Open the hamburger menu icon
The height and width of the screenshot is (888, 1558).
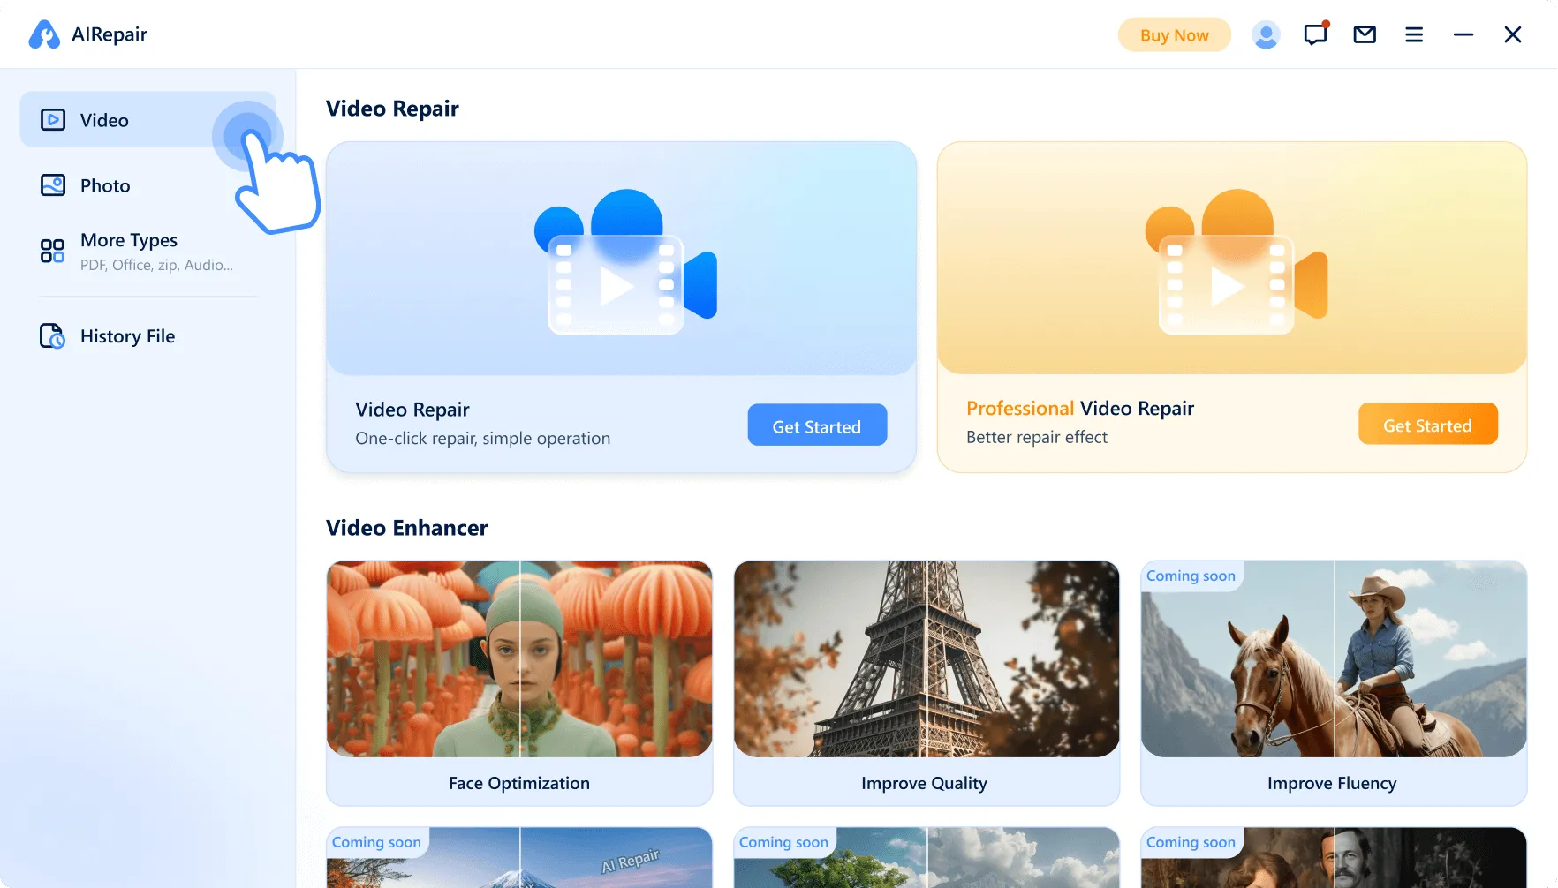pos(1414,34)
